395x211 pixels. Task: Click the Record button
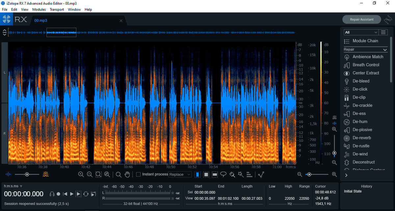[x=58, y=194]
